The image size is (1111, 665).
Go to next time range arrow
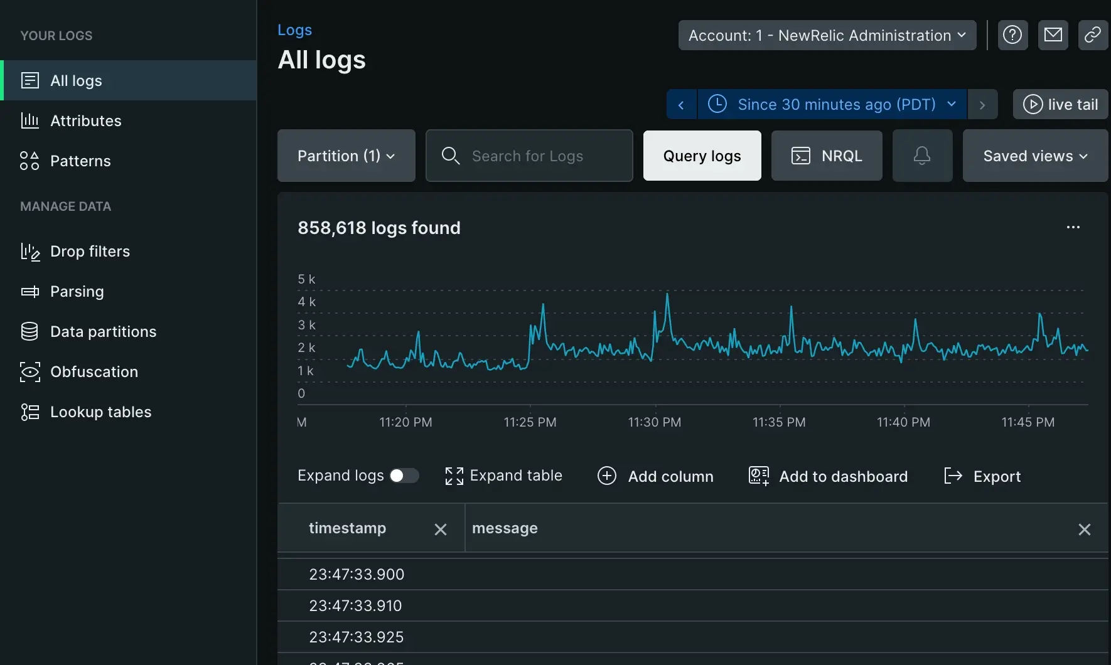[x=982, y=104]
